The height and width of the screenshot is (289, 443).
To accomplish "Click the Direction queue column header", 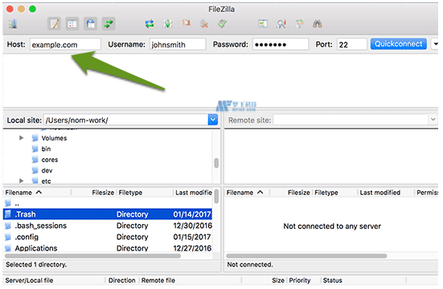I will pyautogui.click(x=122, y=280).
